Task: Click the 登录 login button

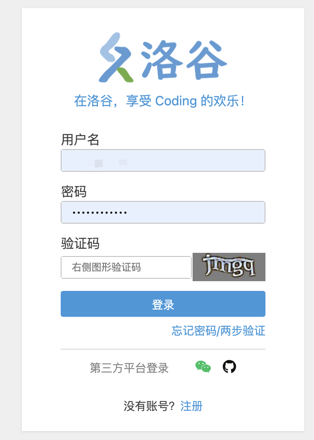Action: click(x=163, y=304)
